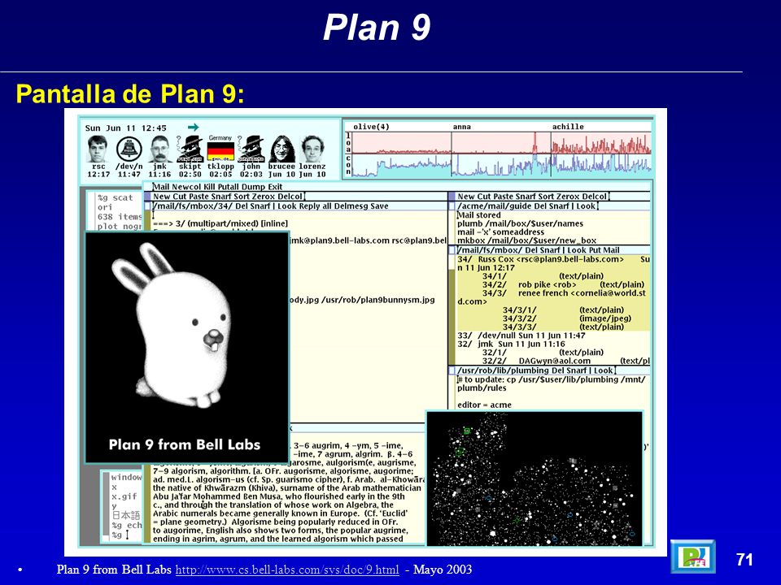
Task: Click Look in the /usr/rob/lib/plumbing tag
Action: 603,370
